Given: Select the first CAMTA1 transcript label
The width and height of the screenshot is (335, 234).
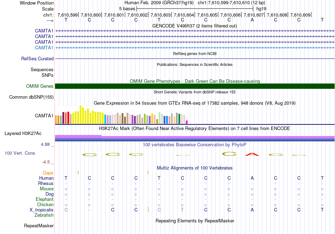Looking at the screenshot, I should click(x=44, y=31).
